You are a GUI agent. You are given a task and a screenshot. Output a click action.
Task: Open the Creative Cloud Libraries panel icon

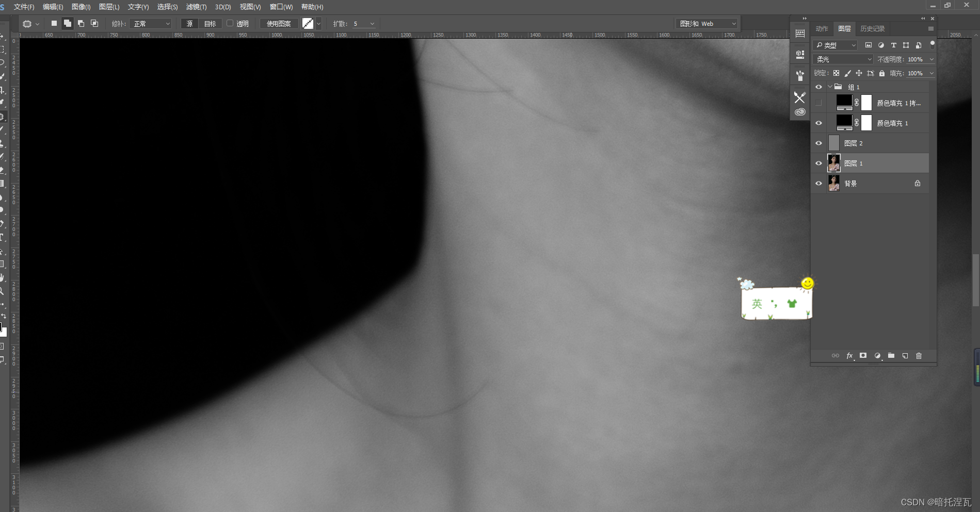pos(800,112)
